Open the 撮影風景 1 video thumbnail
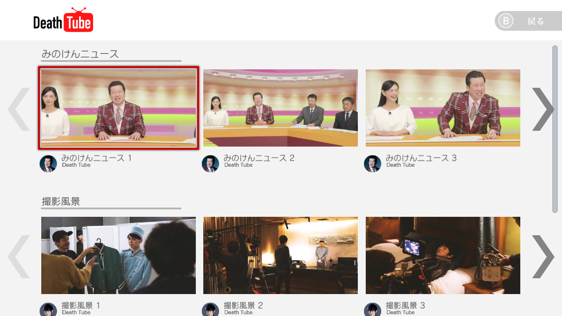Image resolution: width=562 pixels, height=316 pixels. (119, 255)
